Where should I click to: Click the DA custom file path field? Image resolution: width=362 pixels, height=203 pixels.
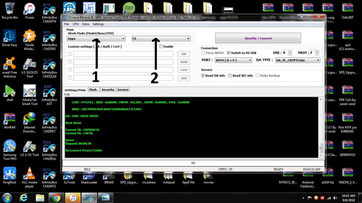[123, 54]
